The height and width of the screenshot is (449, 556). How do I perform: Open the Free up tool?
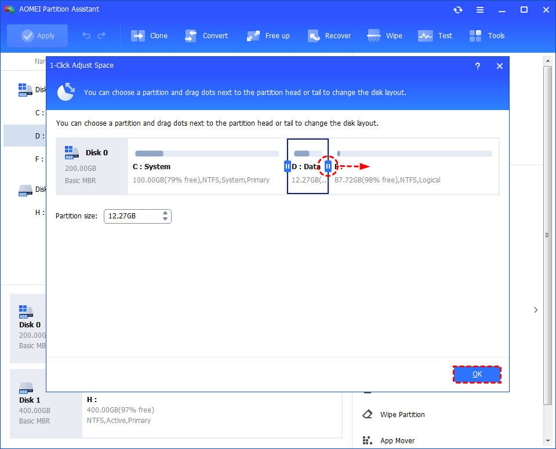click(268, 36)
